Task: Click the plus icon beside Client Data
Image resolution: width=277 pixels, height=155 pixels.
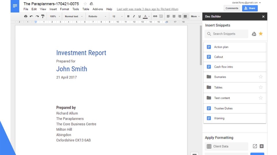Action: coord(262,146)
